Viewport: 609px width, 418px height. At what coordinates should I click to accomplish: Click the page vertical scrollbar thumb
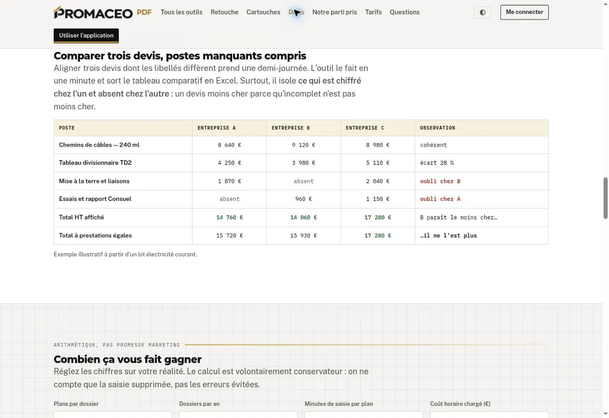coord(606,198)
